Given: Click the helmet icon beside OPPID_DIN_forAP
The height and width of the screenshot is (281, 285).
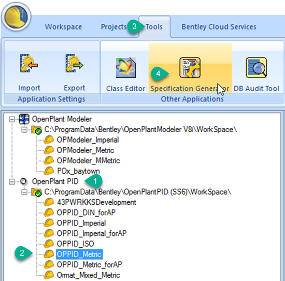Looking at the screenshot, I should [x=49, y=213].
